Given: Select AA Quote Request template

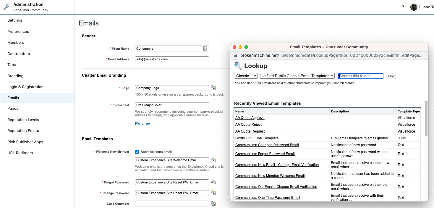Looking at the screenshot, I should [x=250, y=131].
